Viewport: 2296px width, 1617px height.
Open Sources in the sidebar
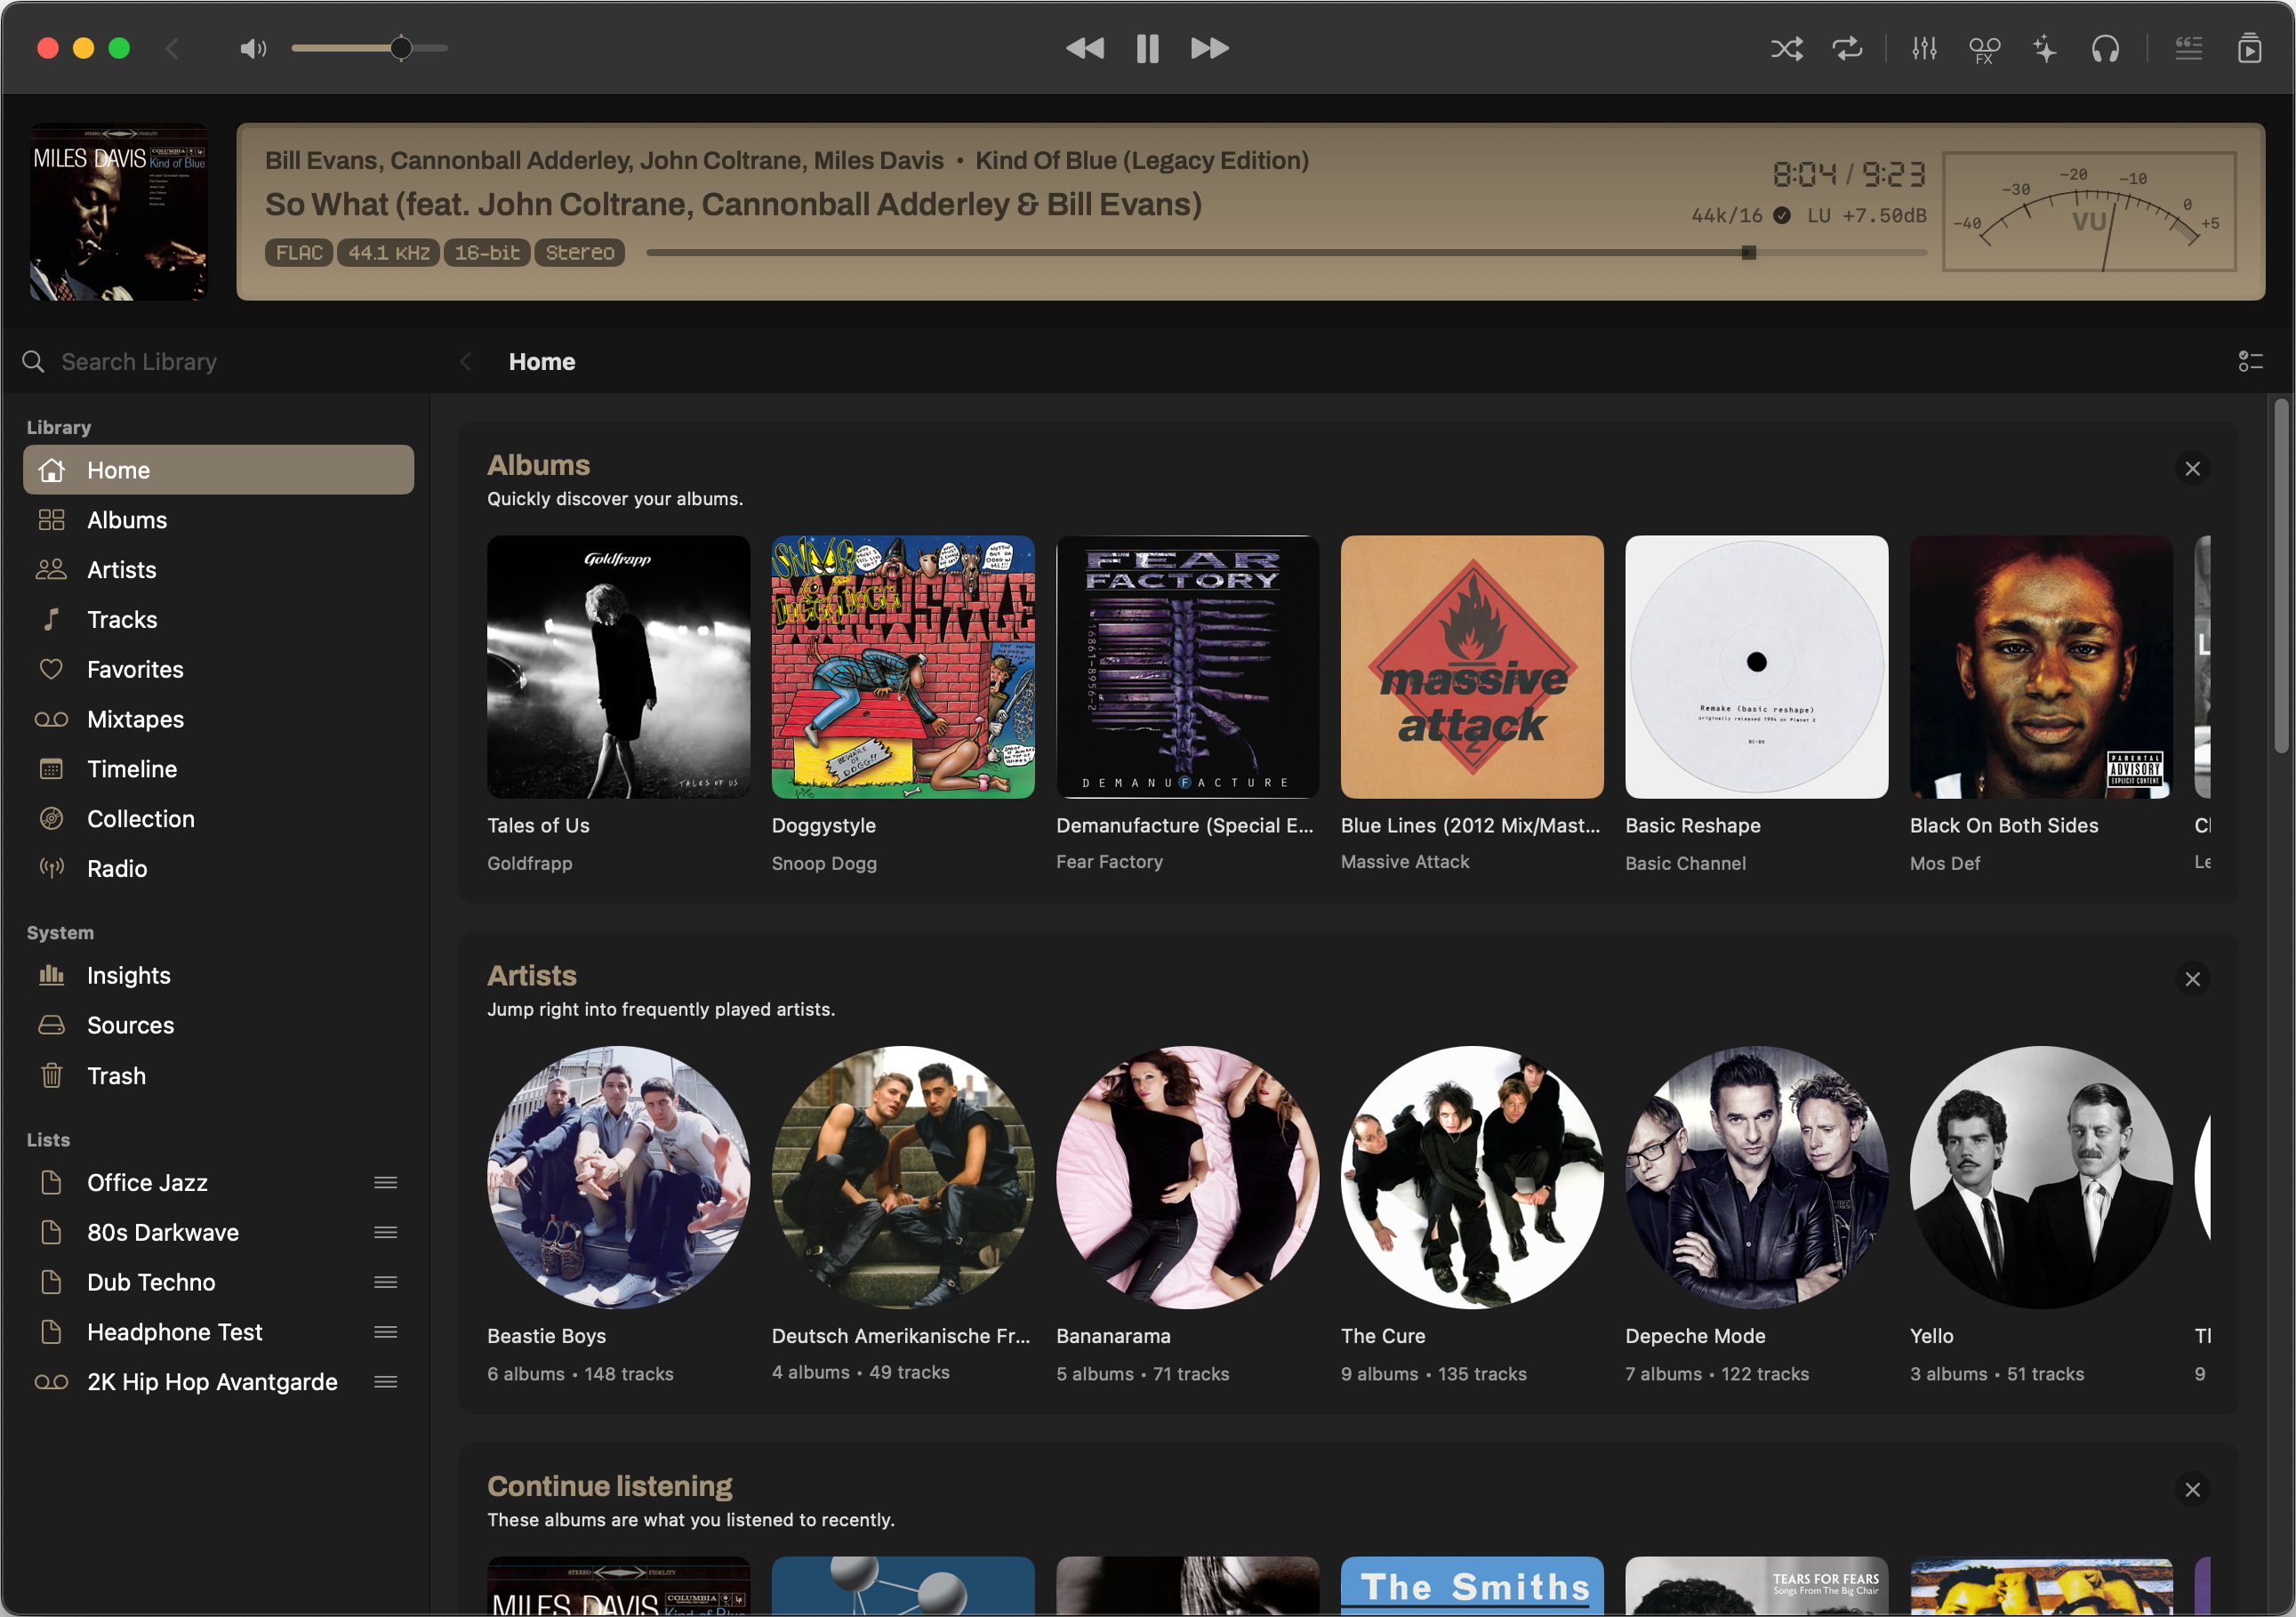click(x=218, y=1026)
